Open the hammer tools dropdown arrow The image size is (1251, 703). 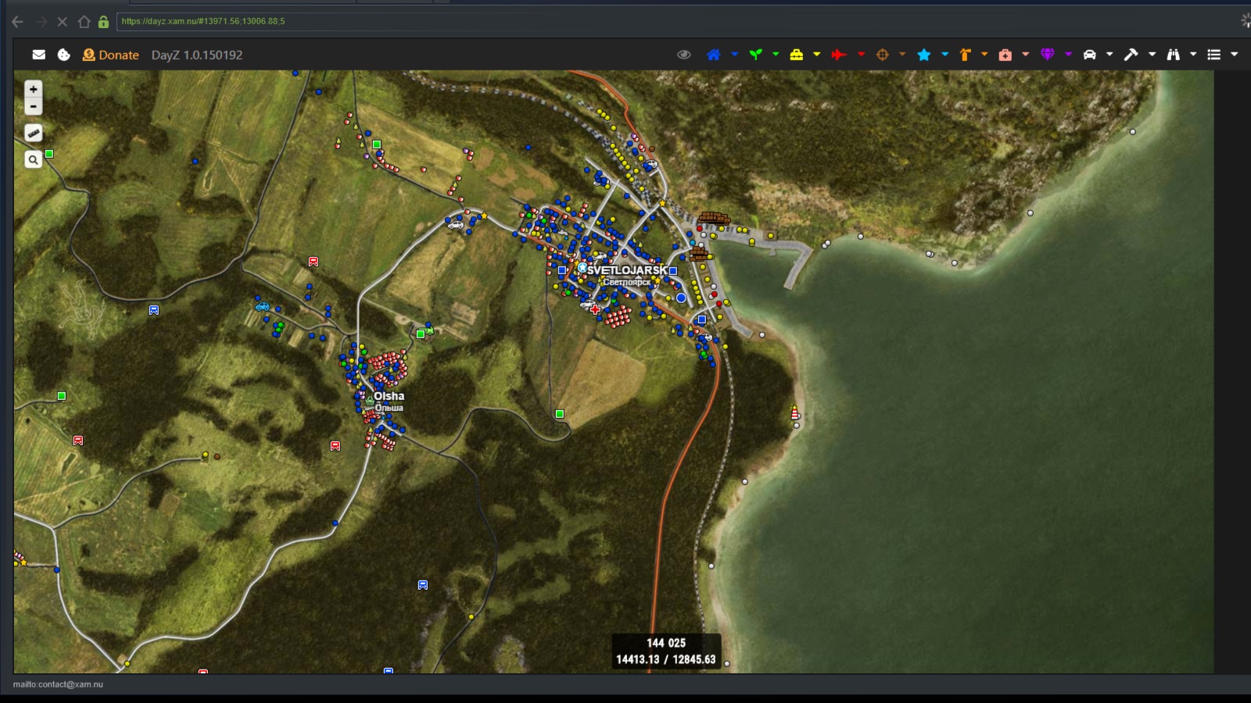click(1152, 55)
